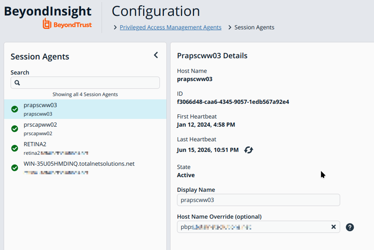The image size is (374, 250).
Task: Click the Configuration page title
Action: pyautogui.click(x=156, y=11)
